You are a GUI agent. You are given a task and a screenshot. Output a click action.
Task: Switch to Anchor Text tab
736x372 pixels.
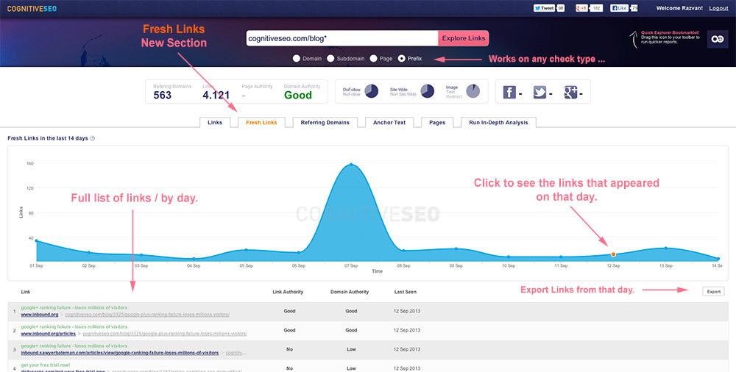pos(389,123)
